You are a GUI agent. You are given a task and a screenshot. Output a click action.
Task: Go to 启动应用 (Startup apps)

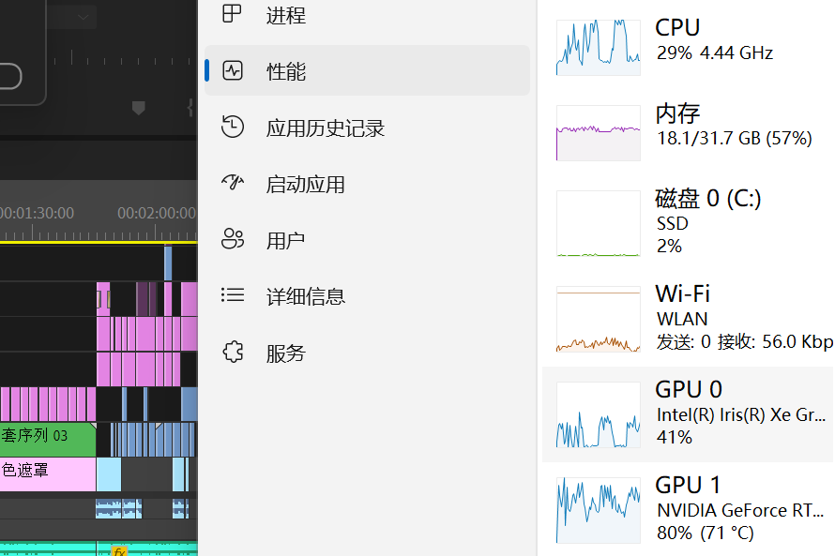pyautogui.click(x=367, y=184)
